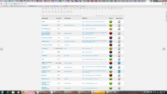Image resolution: width=167 pixels, height=94 pixels.
Task: Open the Chrome wrench menu
Action: click(165, 4)
